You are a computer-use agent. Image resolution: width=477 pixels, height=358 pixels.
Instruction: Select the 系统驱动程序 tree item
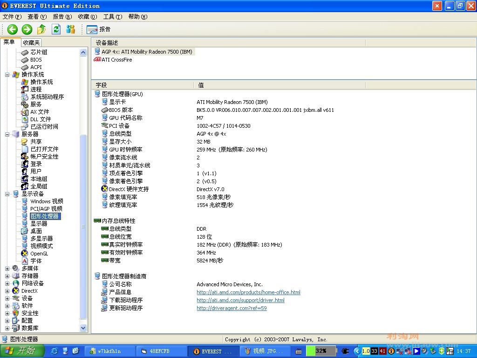click(x=47, y=97)
